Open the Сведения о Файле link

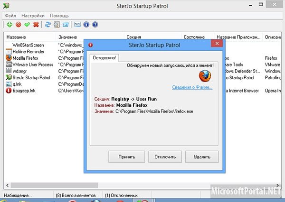tap(192, 87)
